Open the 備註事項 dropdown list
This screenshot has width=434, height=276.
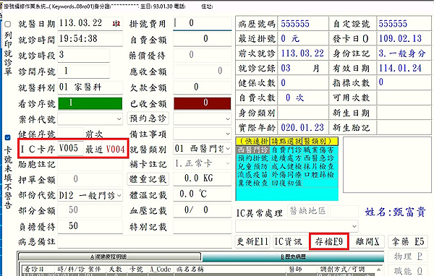pyautogui.click(x=228, y=134)
